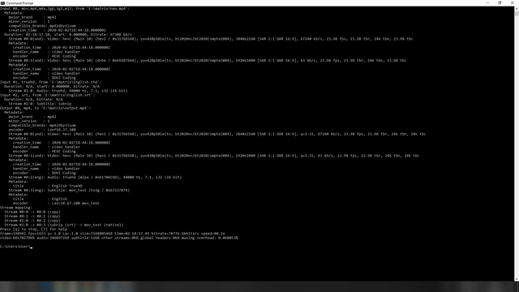Screen dimensions: 519x292
Task: Click the 'Stream #1:0: Audio: truehd' line
Action: pos(68,91)
